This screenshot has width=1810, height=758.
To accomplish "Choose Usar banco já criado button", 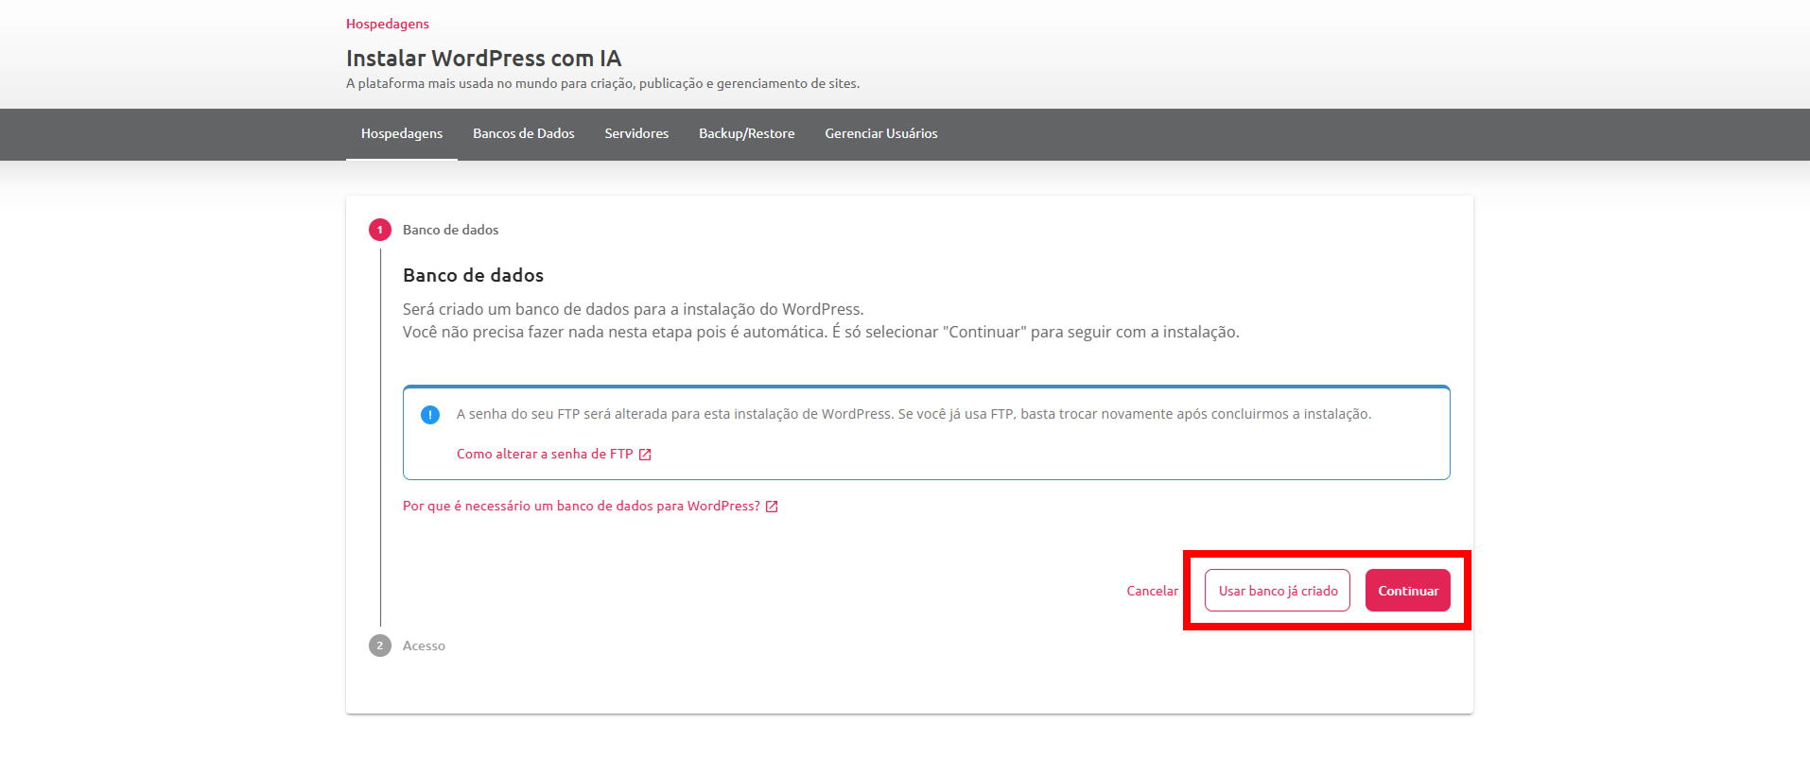I will tap(1278, 591).
